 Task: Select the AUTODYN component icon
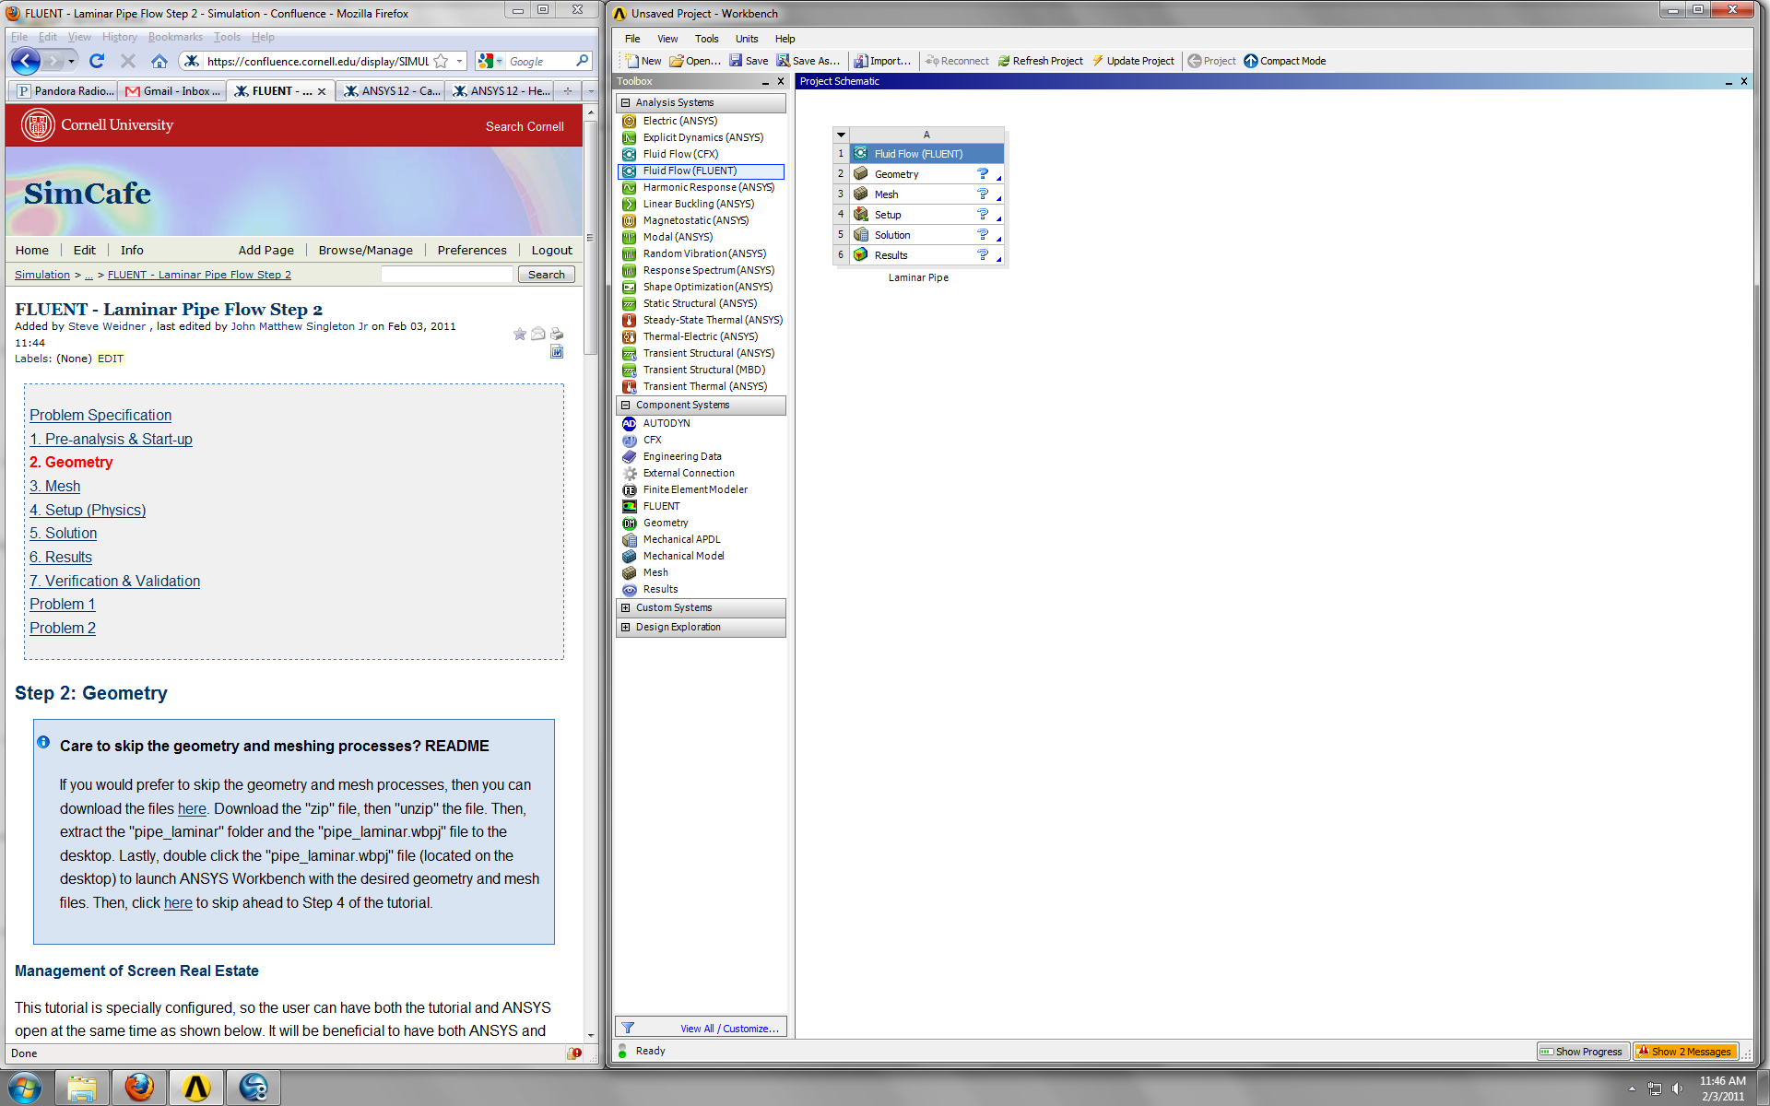coord(630,423)
